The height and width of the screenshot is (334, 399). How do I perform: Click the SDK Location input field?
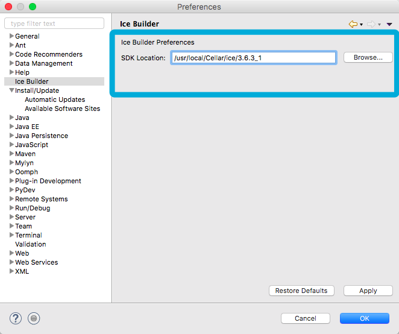(254, 58)
